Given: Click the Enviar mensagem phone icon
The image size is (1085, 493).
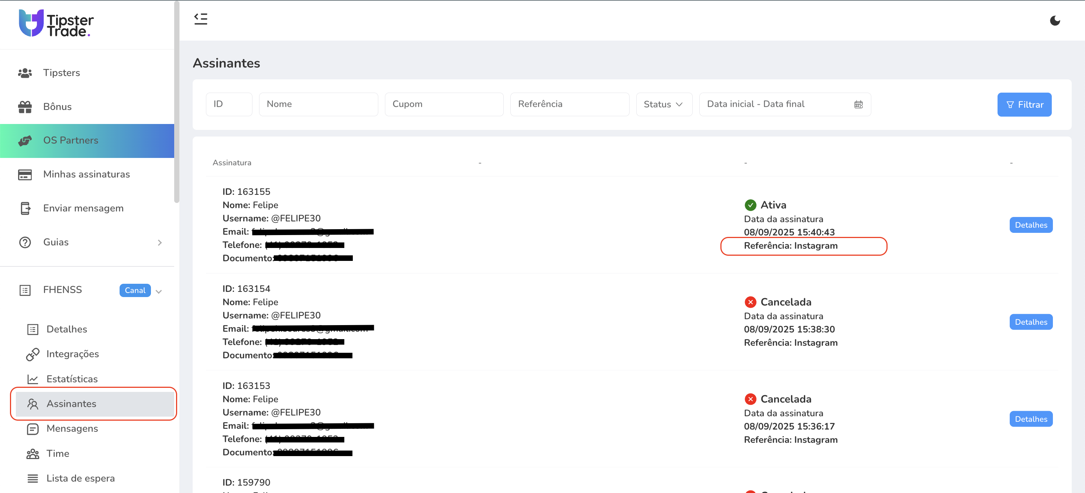Looking at the screenshot, I should [x=25, y=208].
